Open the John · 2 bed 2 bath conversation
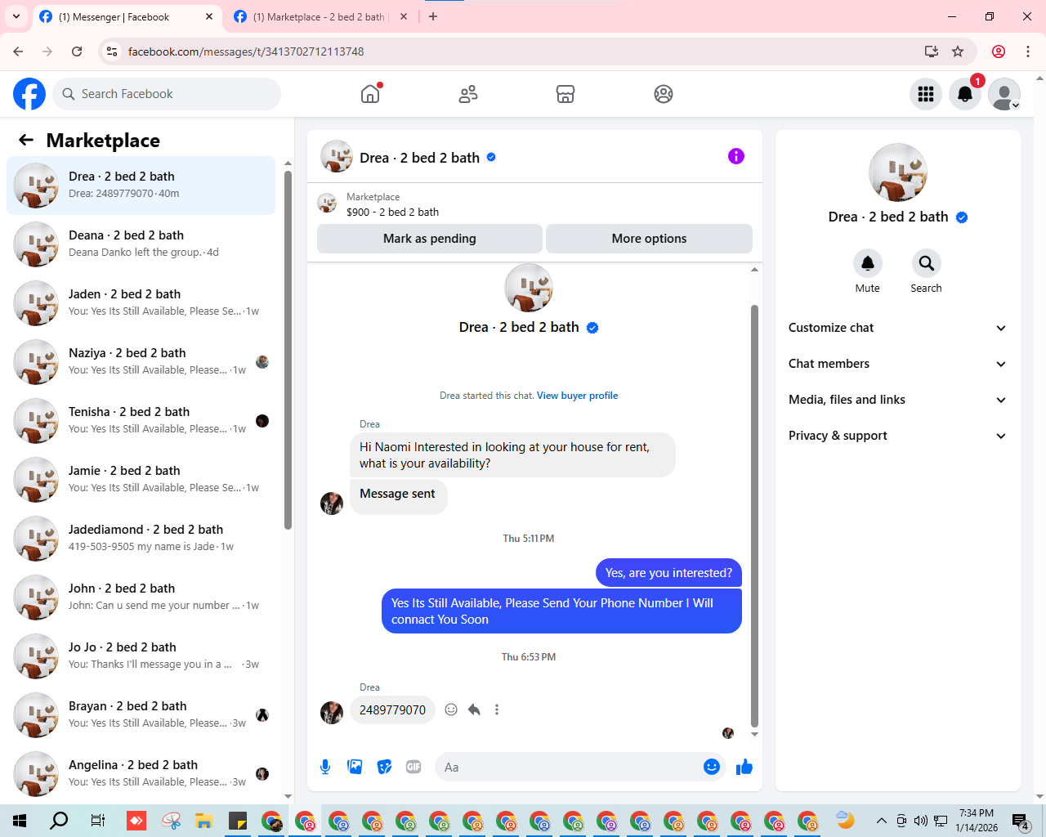1046x837 pixels. (x=141, y=598)
